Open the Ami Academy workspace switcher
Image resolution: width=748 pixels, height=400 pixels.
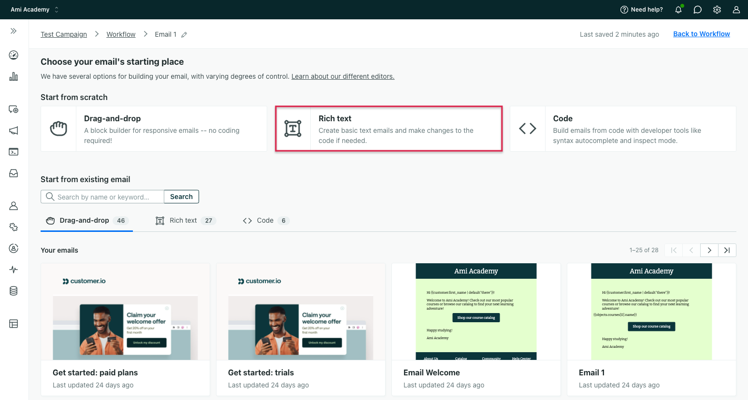(x=34, y=10)
